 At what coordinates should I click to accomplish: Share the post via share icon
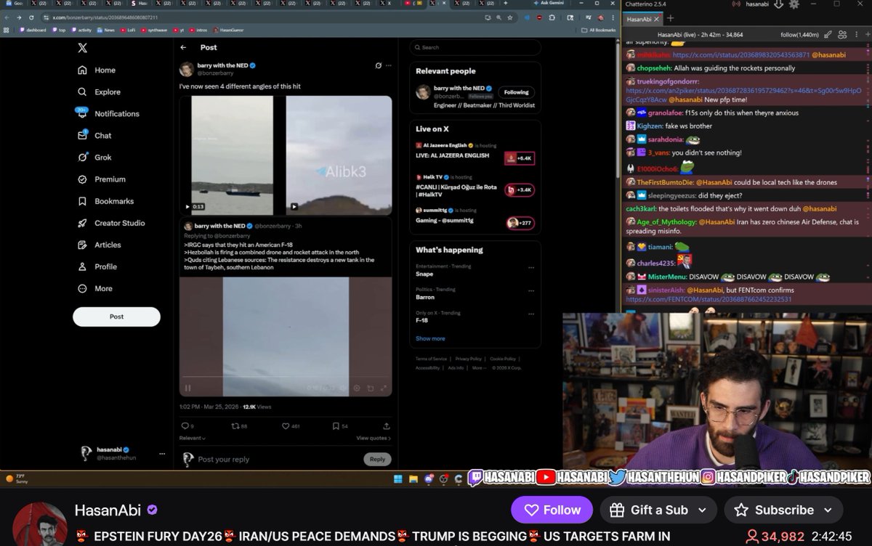pyautogui.click(x=386, y=426)
